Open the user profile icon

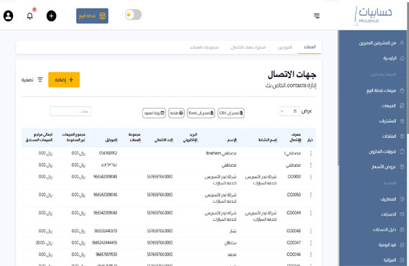point(9,16)
